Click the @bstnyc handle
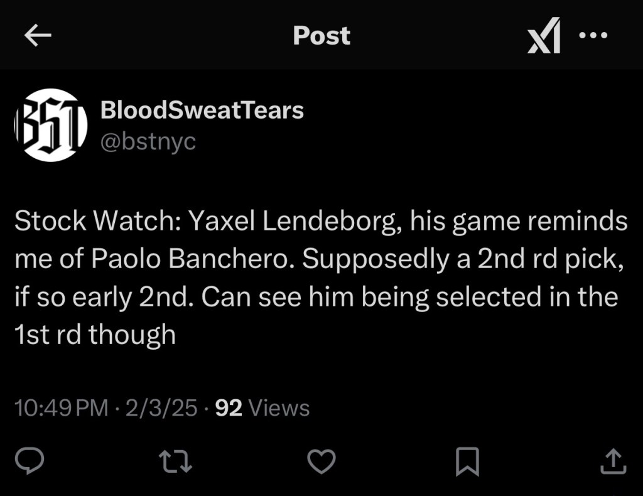This screenshot has width=643, height=496. tap(148, 141)
